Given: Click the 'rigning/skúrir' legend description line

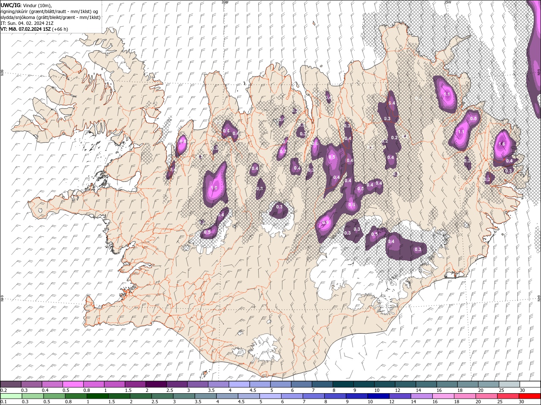Looking at the screenshot, I should (x=49, y=11).
